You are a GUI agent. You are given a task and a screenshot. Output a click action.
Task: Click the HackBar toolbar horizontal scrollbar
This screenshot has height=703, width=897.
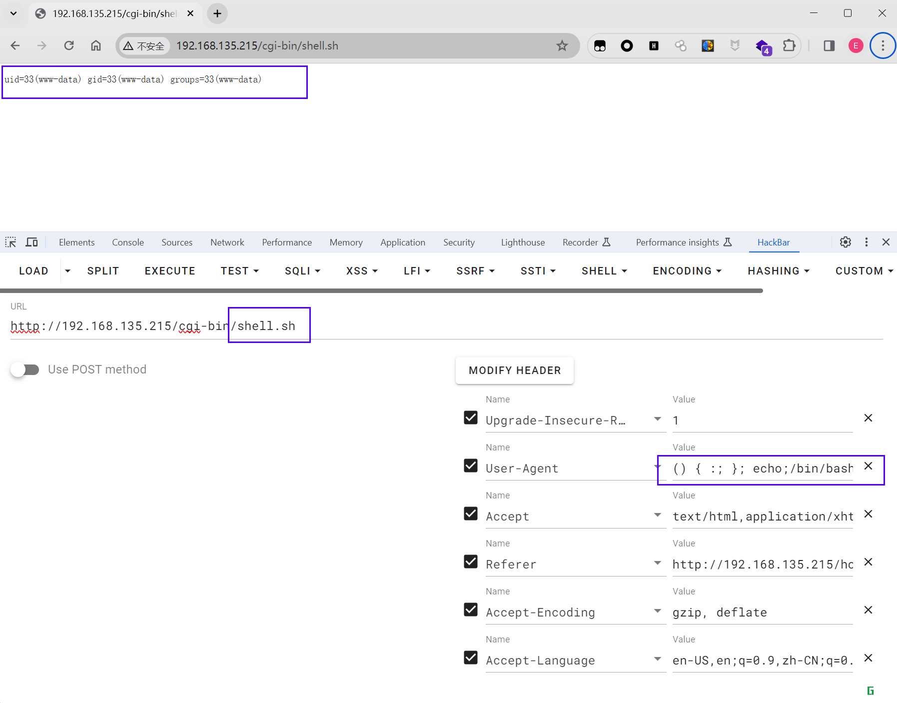coord(381,290)
